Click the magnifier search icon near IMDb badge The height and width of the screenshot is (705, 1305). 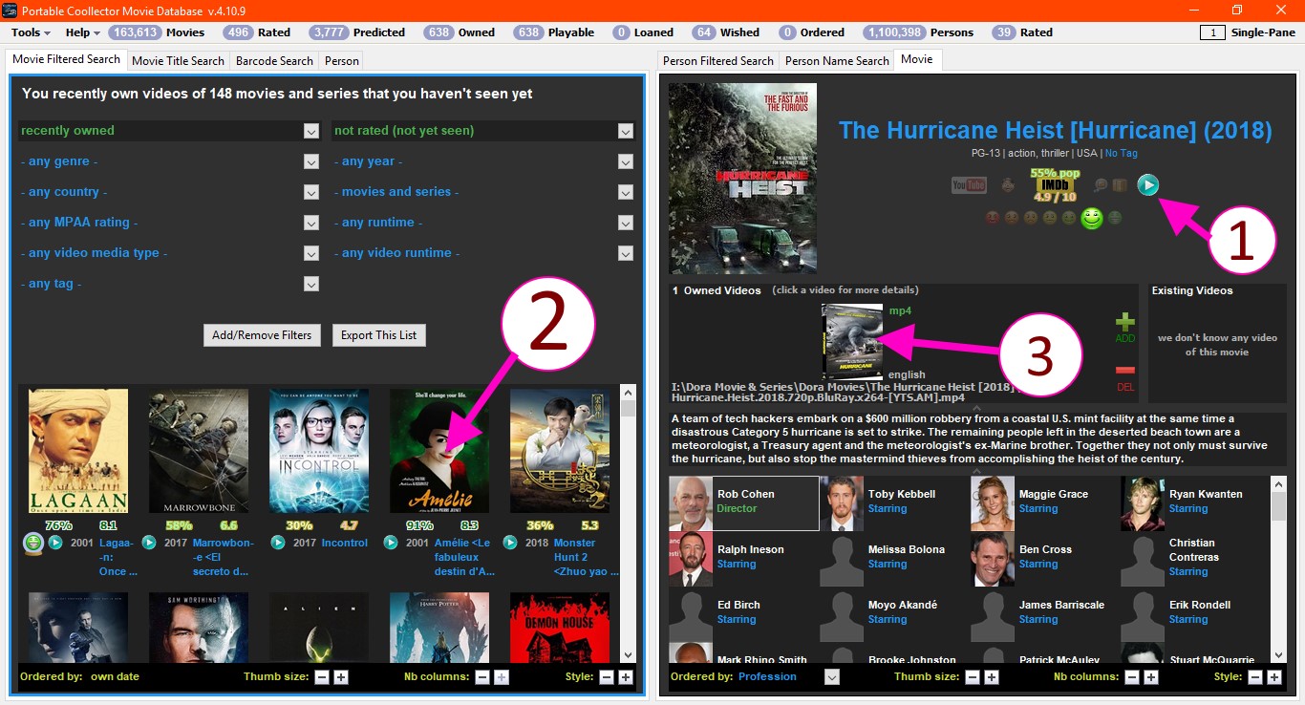tap(1101, 185)
